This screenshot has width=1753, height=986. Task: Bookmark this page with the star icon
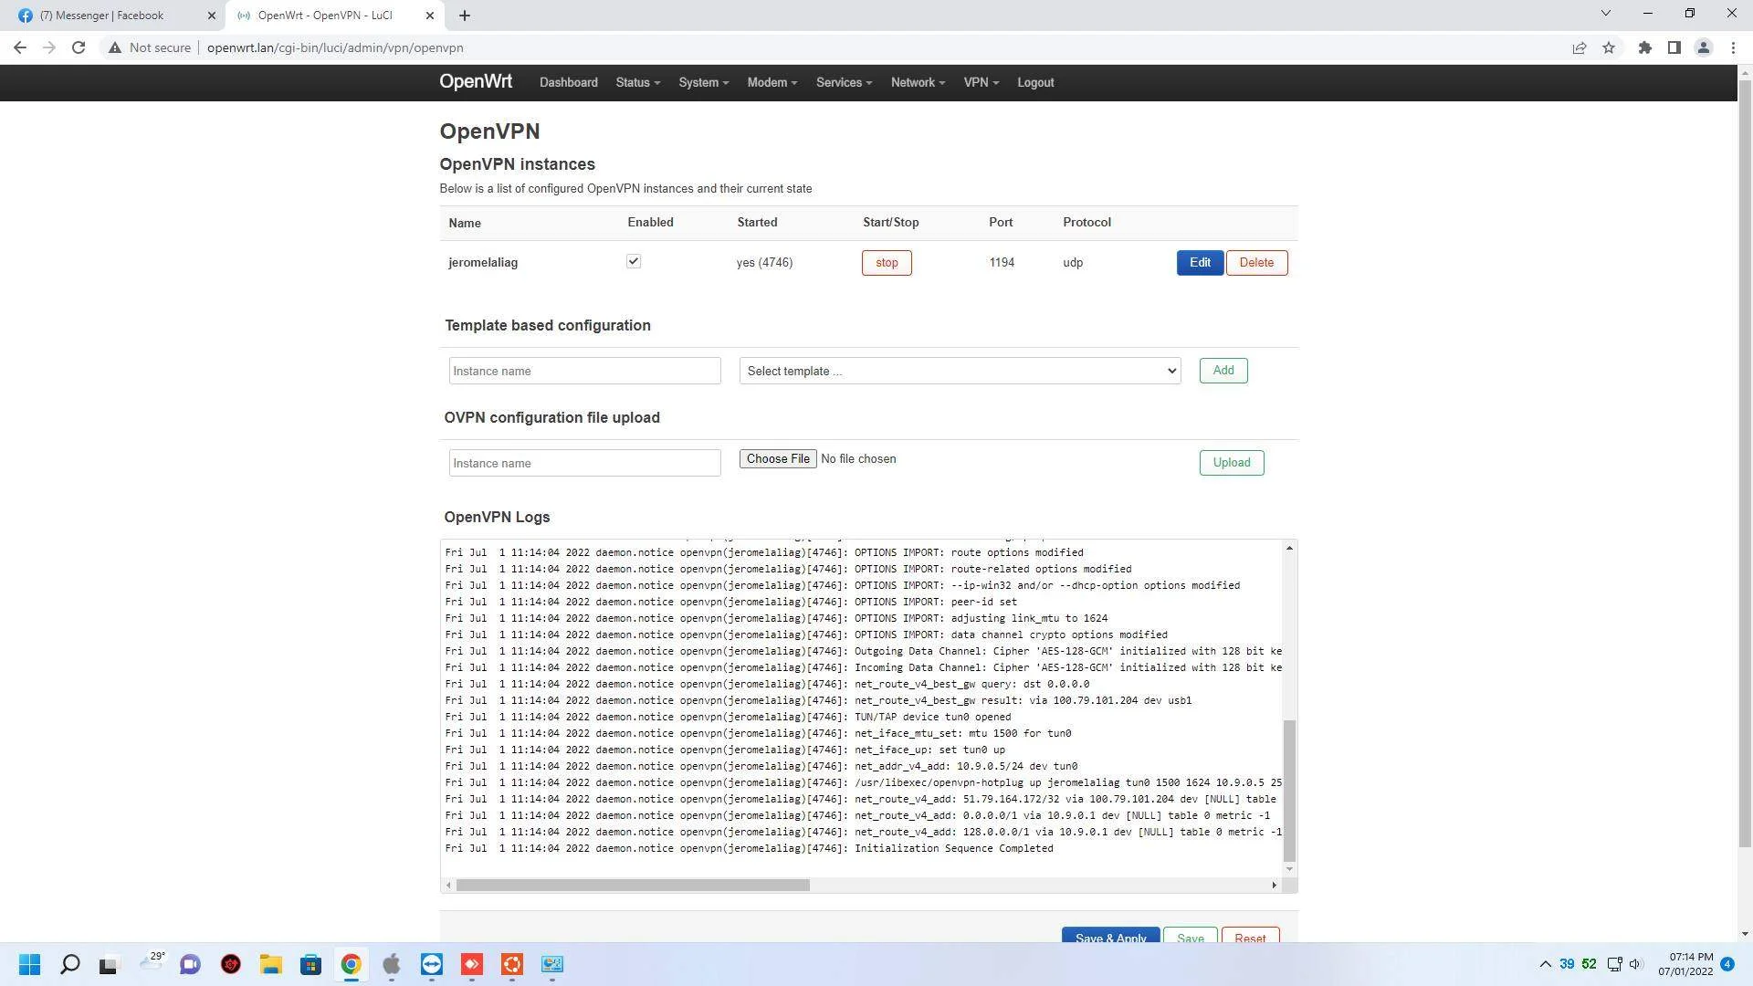(x=1609, y=47)
